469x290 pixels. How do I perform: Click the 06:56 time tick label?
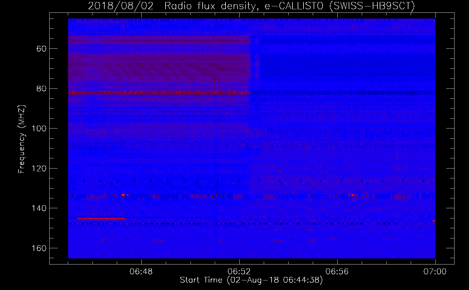tap(337, 272)
